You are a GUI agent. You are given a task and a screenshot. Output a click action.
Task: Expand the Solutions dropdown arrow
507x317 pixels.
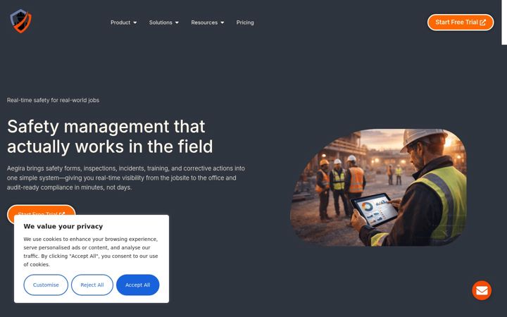point(177,23)
